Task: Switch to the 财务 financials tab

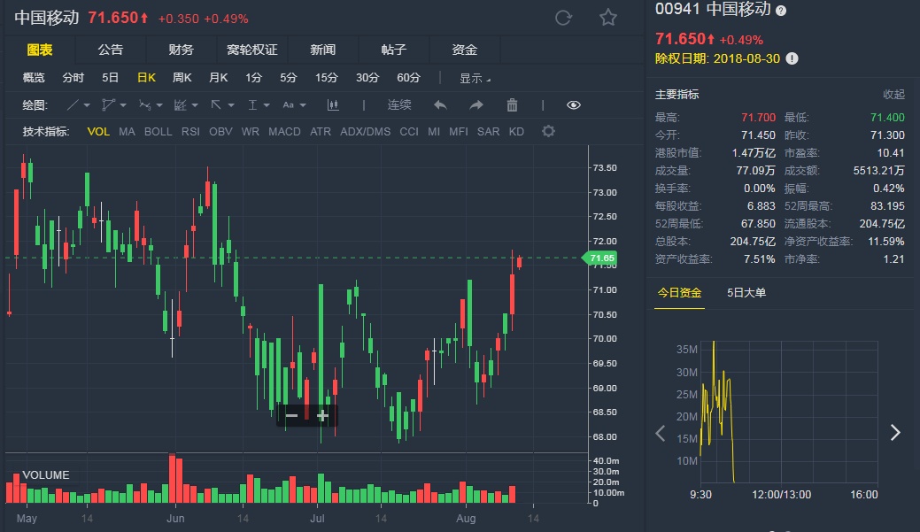Action: tap(181, 50)
